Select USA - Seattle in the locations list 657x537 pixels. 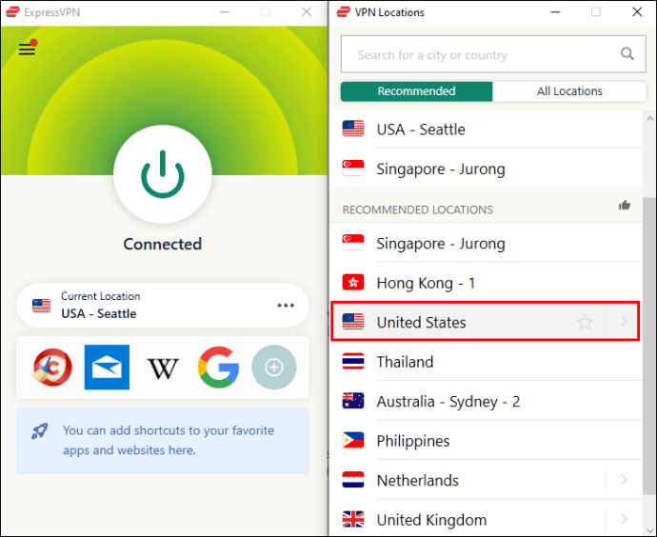point(486,129)
